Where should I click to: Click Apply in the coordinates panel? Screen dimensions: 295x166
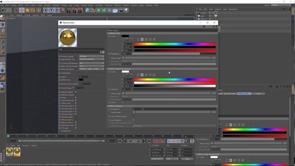187,159
